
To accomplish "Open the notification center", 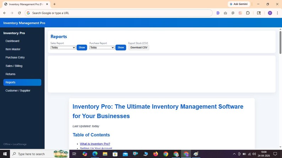I will point(275,154).
